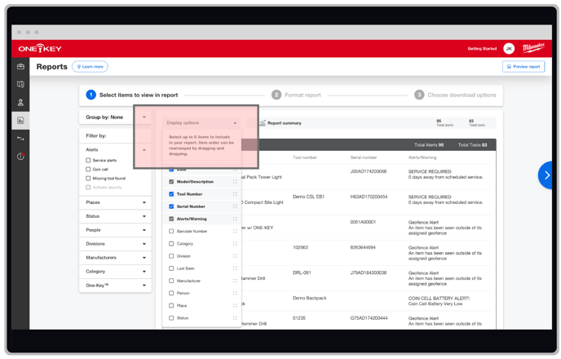Grab the drag handle for Serial Number
Viewport: 561px width, 359px height.
(235, 206)
